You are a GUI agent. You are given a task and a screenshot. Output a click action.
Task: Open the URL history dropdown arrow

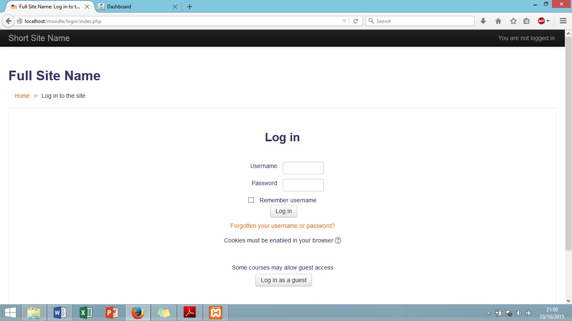coord(344,21)
